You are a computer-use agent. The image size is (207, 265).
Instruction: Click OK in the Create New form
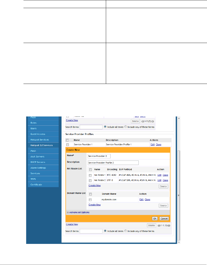pos(155,219)
